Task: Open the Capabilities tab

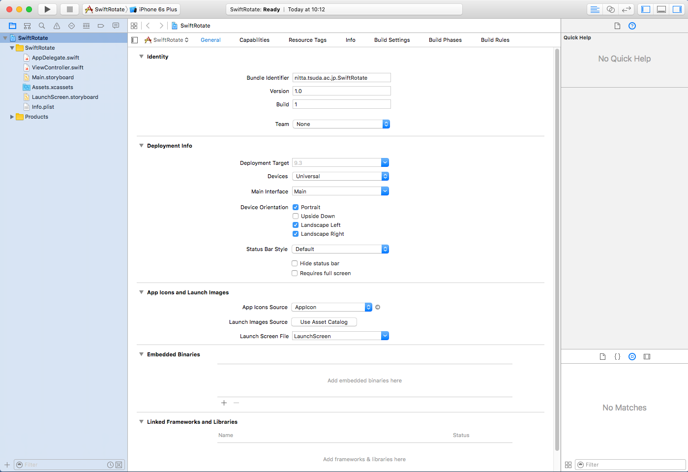Action: click(254, 40)
